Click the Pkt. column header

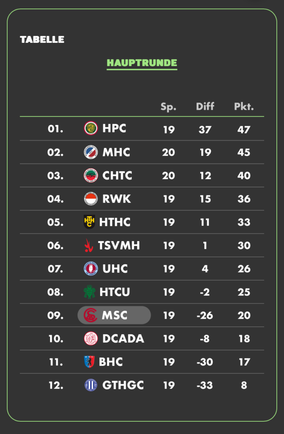pos(244,106)
